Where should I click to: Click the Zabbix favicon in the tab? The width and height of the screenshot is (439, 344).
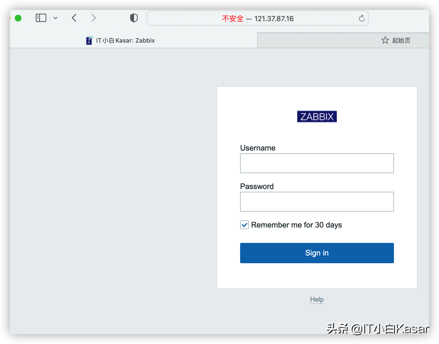point(89,40)
